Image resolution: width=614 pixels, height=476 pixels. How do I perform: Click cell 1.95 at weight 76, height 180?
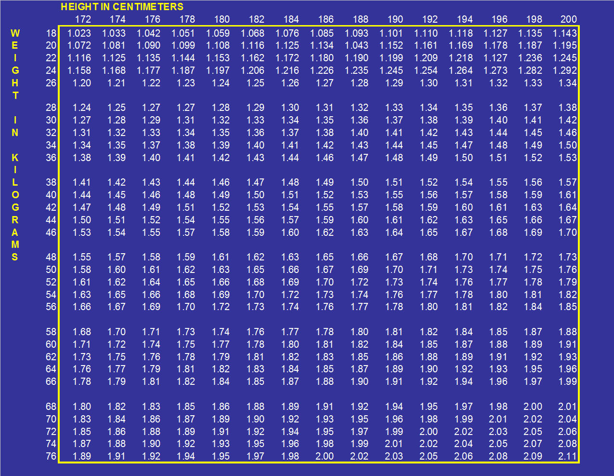click(221, 456)
